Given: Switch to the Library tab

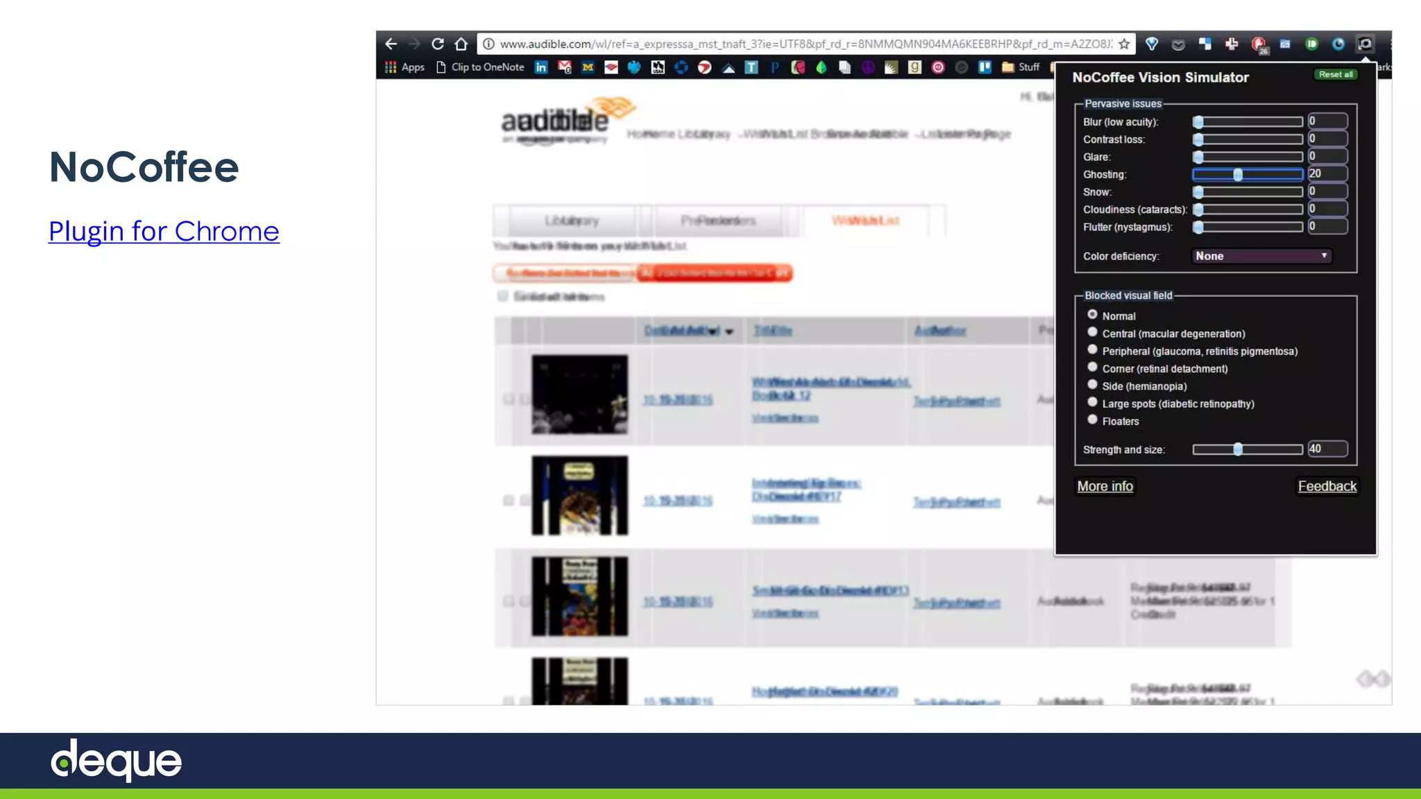Looking at the screenshot, I should 571,221.
